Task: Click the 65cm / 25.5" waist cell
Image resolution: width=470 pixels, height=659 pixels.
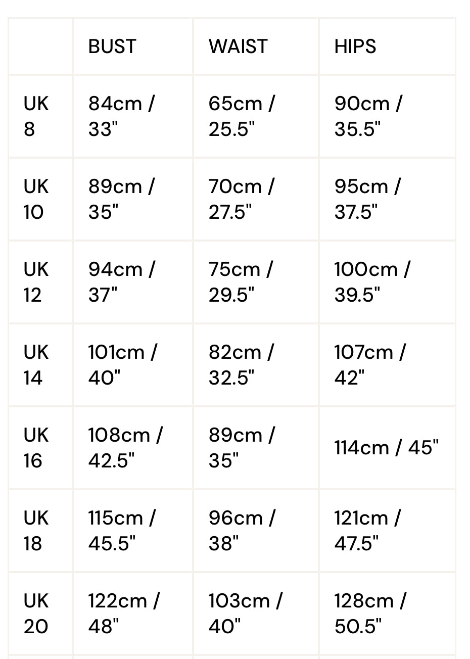Action: click(242, 116)
